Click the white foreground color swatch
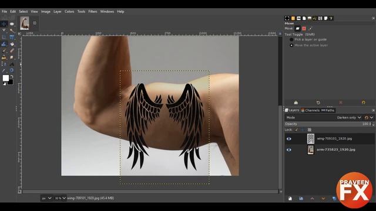Image resolution: width=376 pixels, height=211 pixels. [5, 78]
